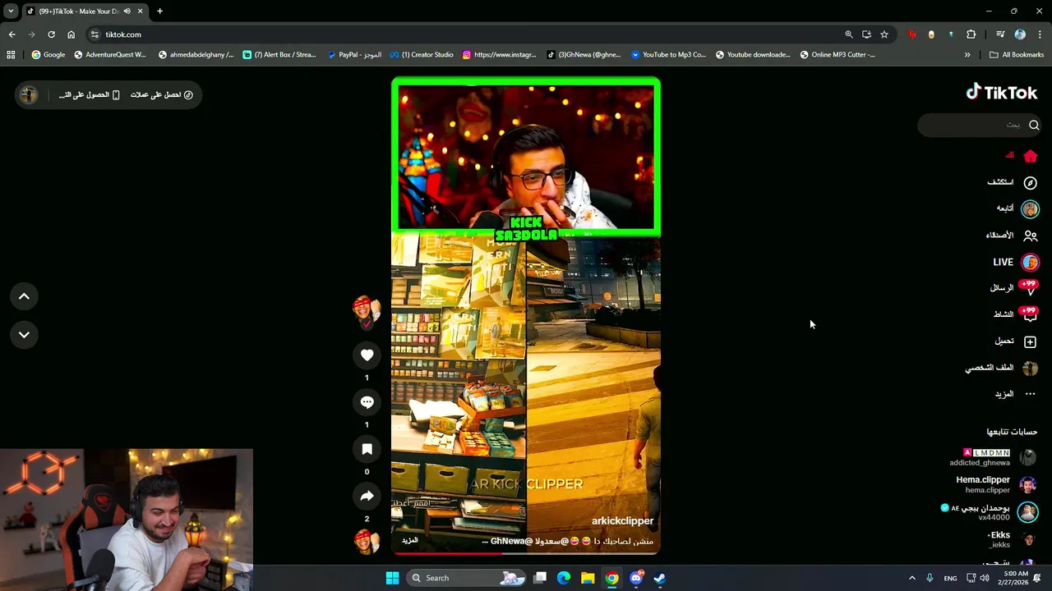Screen dimensions: 1052x591
Task: Close the TikTok browser tab
Action: (x=141, y=11)
